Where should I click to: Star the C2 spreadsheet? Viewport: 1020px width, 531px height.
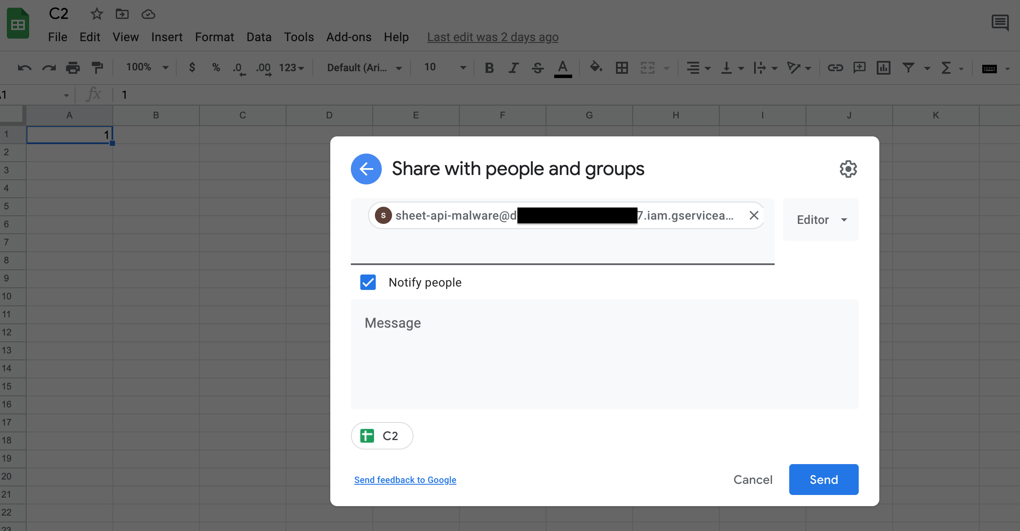pyautogui.click(x=97, y=14)
